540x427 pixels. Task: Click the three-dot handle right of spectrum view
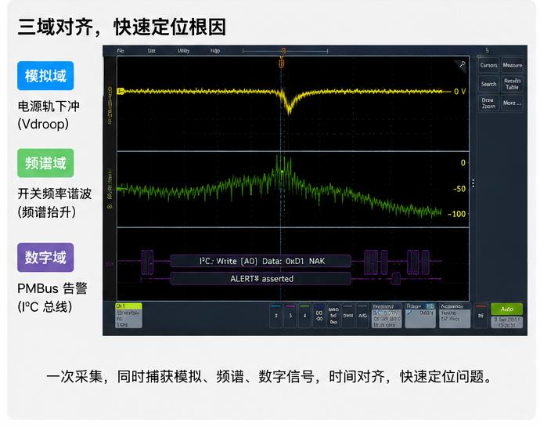473,183
